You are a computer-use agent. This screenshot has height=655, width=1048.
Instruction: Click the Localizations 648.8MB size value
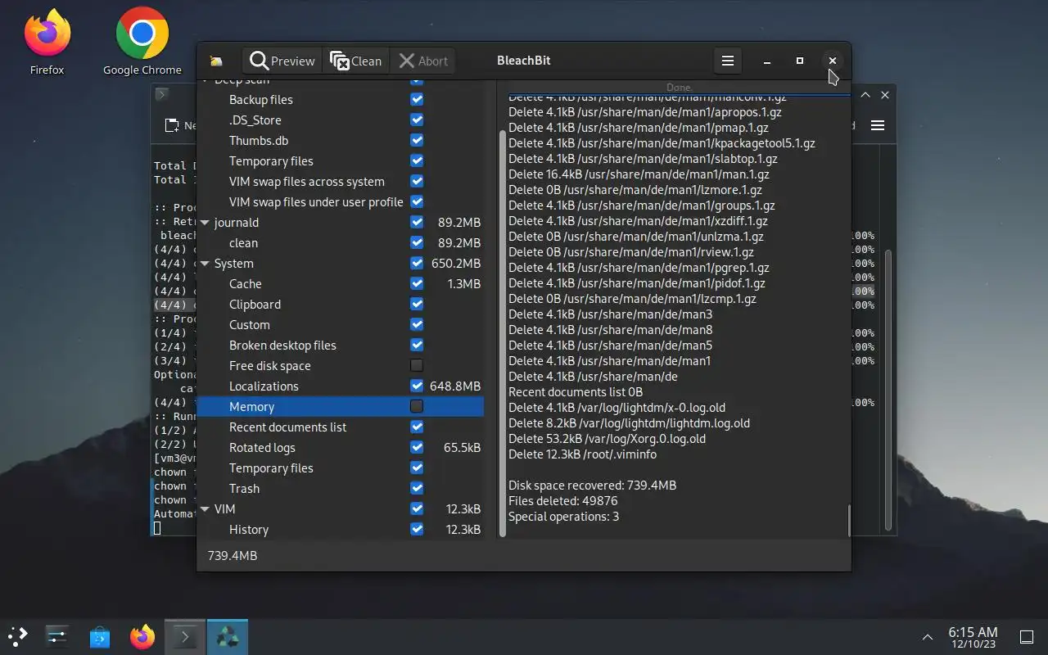point(455,386)
